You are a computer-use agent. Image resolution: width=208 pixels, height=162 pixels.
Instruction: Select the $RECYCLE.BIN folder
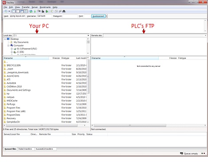[13, 66]
